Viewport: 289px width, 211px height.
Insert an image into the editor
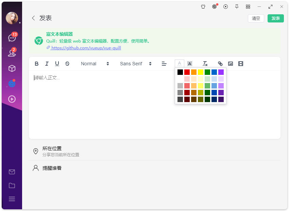click(x=230, y=64)
